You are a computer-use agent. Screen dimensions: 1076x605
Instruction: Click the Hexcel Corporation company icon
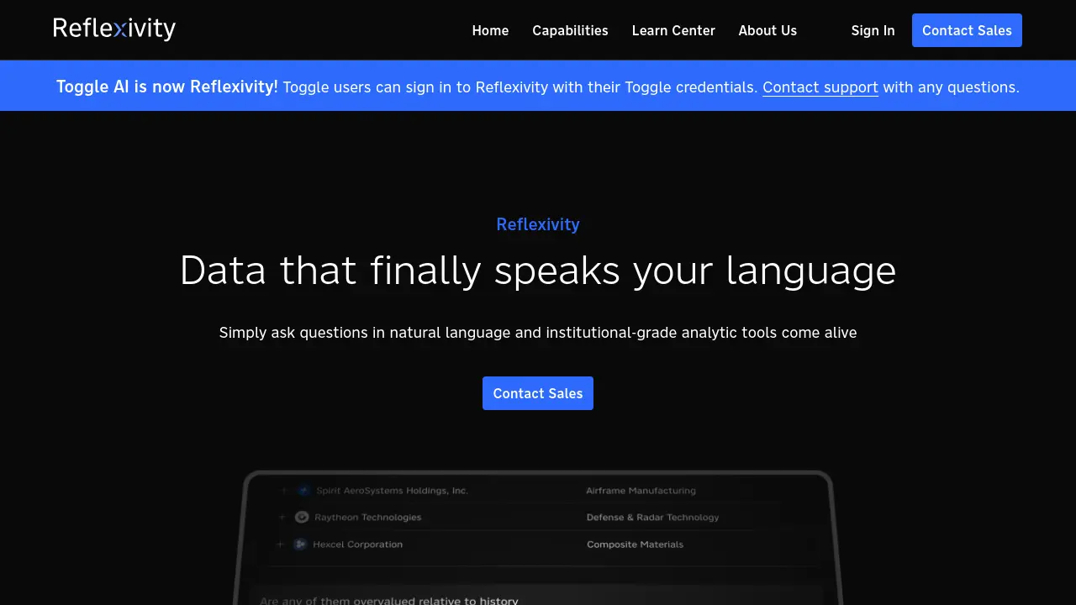300,544
